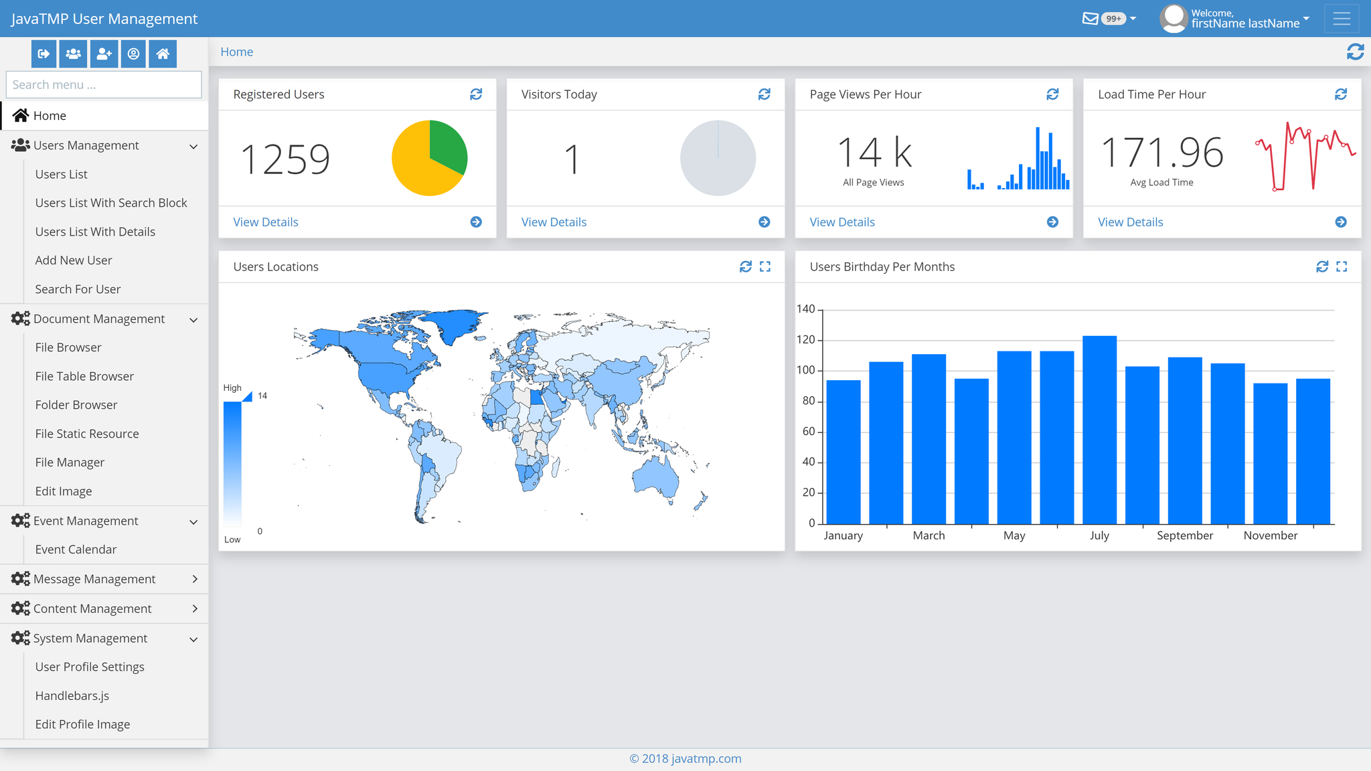Refresh the Page Views Per Hour card
This screenshot has width=1371, height=771.
pos(1052,94)
